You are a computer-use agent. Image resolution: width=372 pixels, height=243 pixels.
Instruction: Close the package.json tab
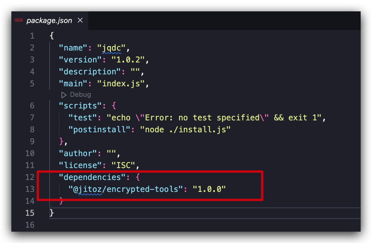(80, 20)
